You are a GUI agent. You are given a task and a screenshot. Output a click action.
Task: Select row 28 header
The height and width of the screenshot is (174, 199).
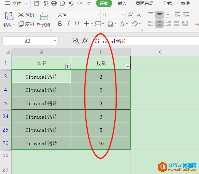(x=6, y=156)
